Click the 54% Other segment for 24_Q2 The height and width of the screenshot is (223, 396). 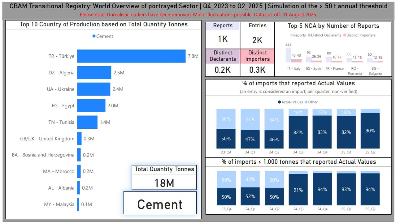click(x=274, y=120)
